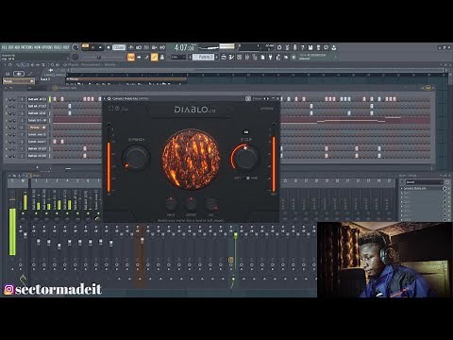Open the OPTIONS menu
453x340 pixels.
(x=47, y=47)
